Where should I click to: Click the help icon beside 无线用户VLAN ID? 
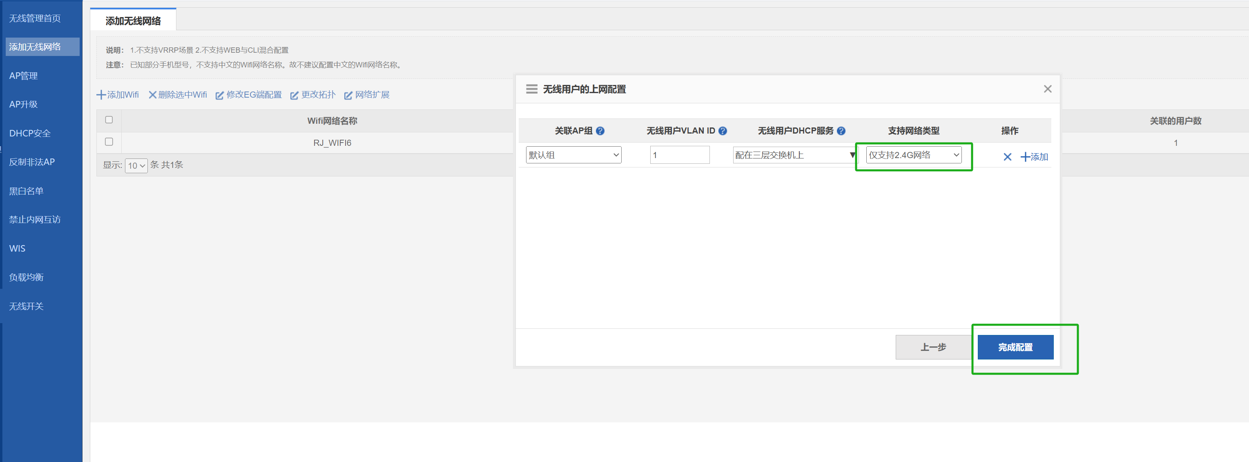point(723,131)
